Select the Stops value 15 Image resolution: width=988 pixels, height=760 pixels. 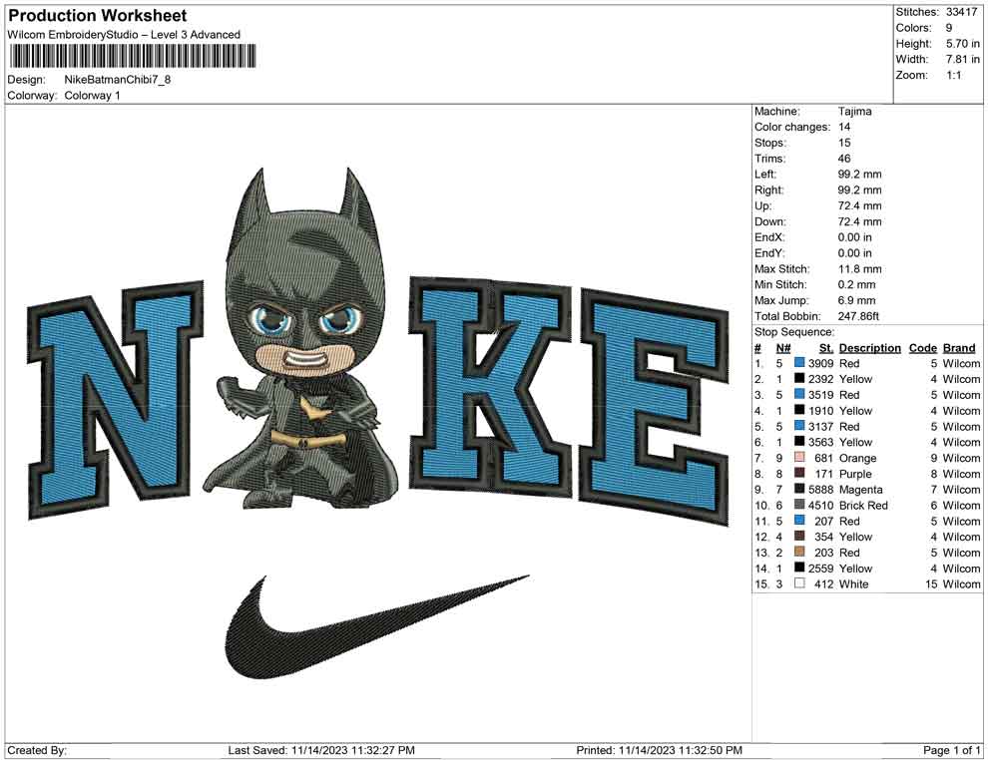(844, 143)
